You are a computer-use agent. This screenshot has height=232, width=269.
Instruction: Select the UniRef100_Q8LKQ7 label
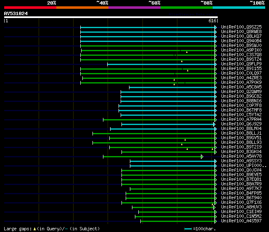pos(241,36)
